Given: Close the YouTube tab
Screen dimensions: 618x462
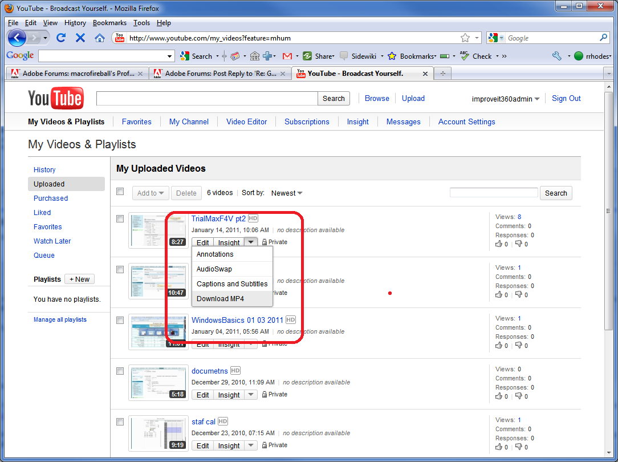Looking at the screenshot, I should [425, 74].
